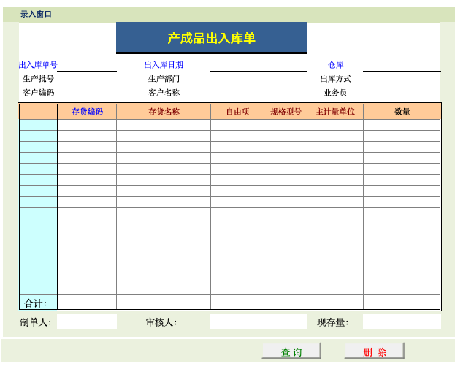Click the blue 出入库日期 label
The height and width of the screenshot is (369, 455).
pyautogui.click(x=164, y=65)
